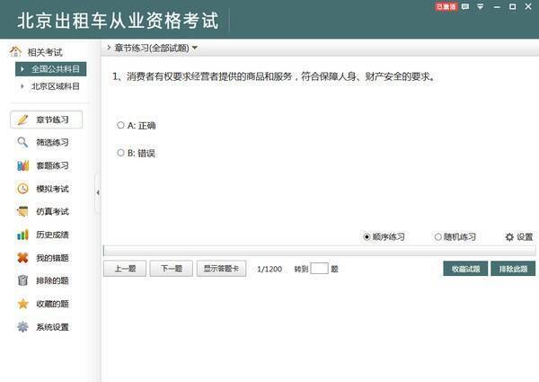The image size is (539, 382).
Task: Click the settings gear icon beside 设置
Action: click(x=509, y=237)
